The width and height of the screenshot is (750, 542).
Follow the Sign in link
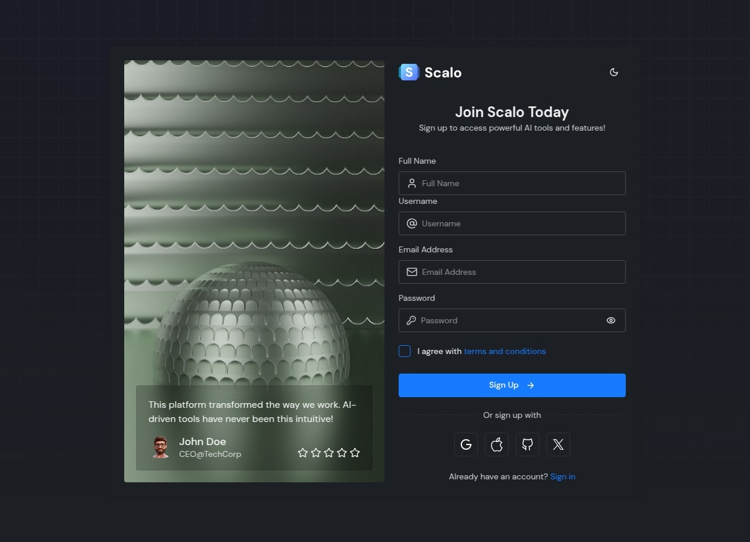click(562, 476)
